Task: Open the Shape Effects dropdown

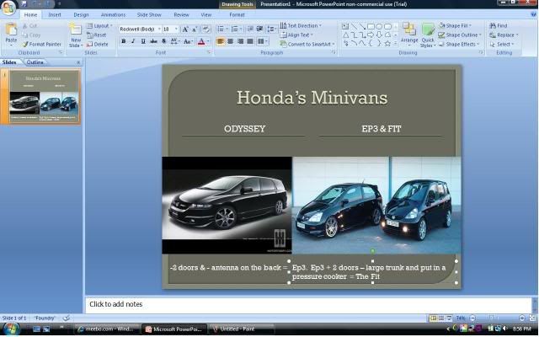Action: click(458, 45)
